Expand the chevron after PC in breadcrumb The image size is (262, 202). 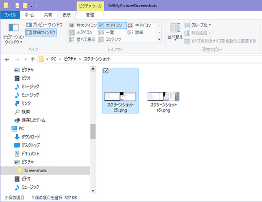60,59
